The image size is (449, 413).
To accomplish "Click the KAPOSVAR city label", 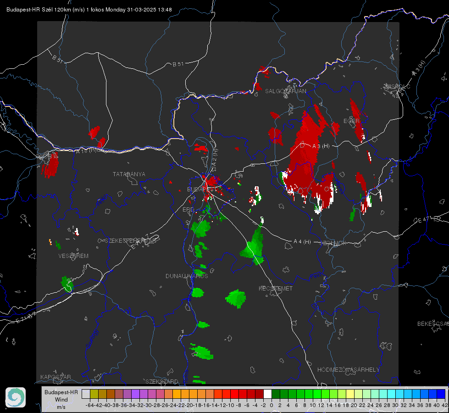I will tap(55, 377).
